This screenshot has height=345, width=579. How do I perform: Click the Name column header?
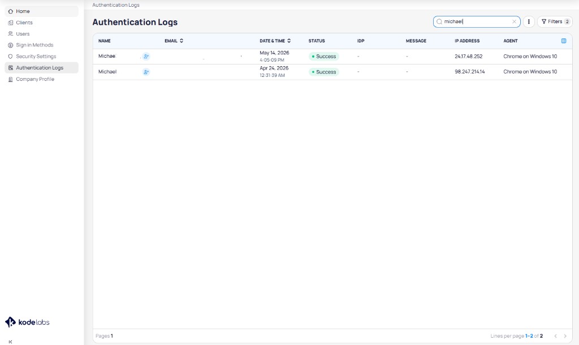[x=105, y=41]
